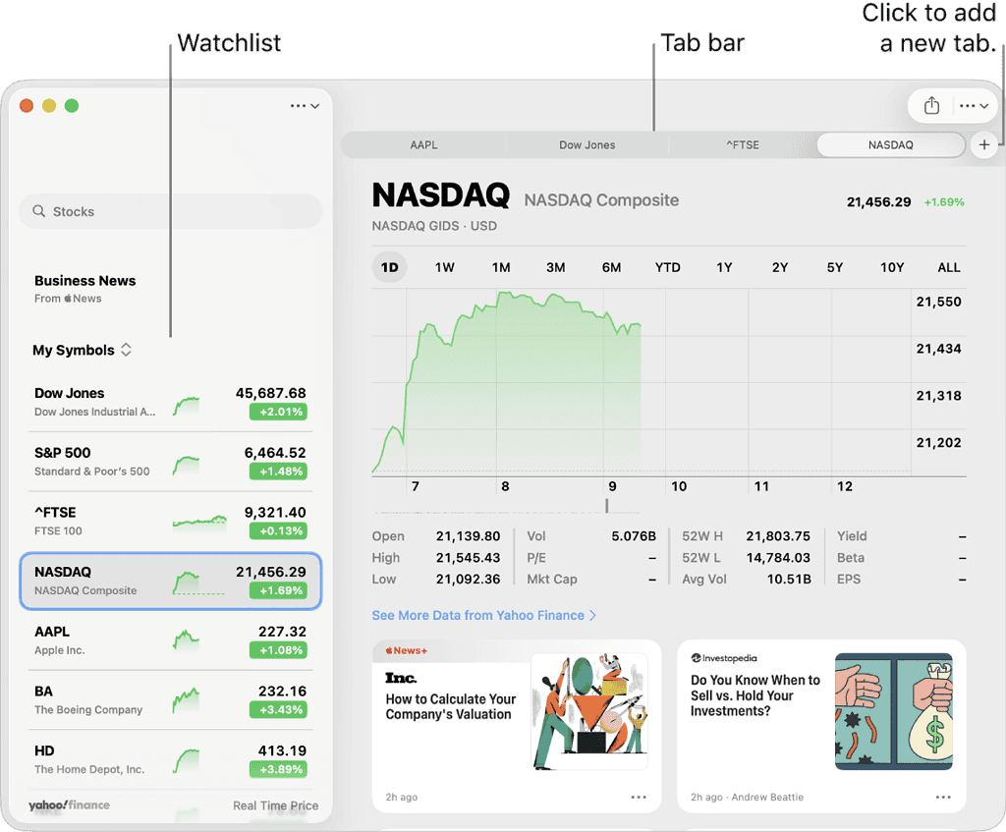1006x832 pixels.
Task: Select AAPL Apple Inc. in the watchlist
Action: point(171,640)
